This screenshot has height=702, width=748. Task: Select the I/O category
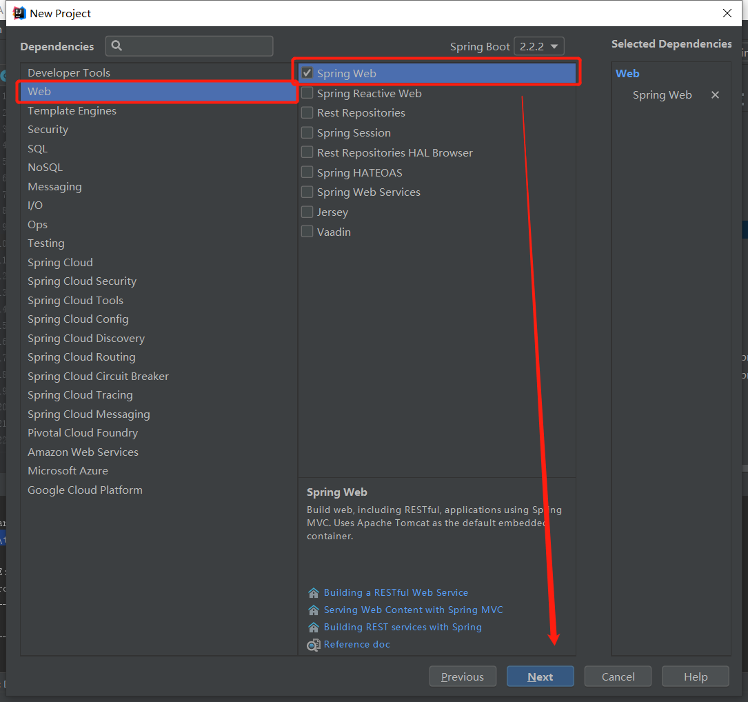pyautogui.click(x=159, y=205)
